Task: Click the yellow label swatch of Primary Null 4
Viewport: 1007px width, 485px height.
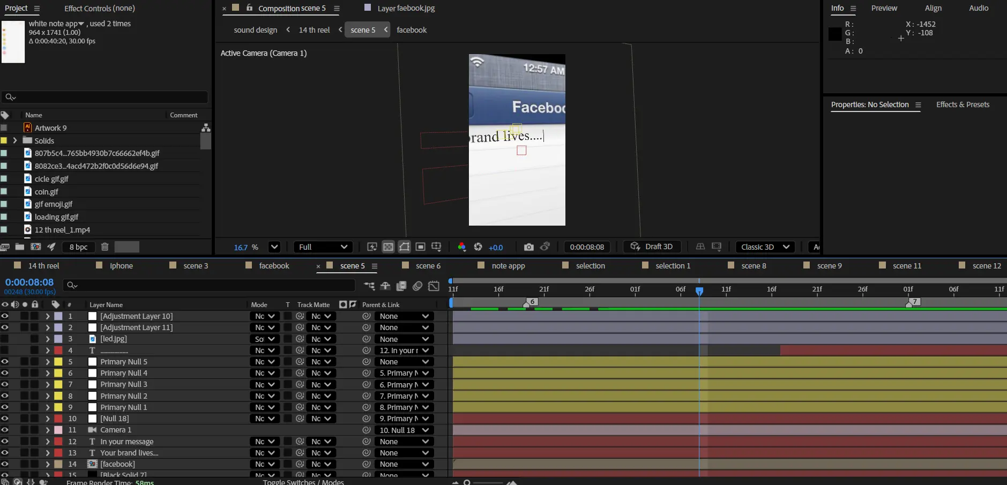Action: point(58,373)
